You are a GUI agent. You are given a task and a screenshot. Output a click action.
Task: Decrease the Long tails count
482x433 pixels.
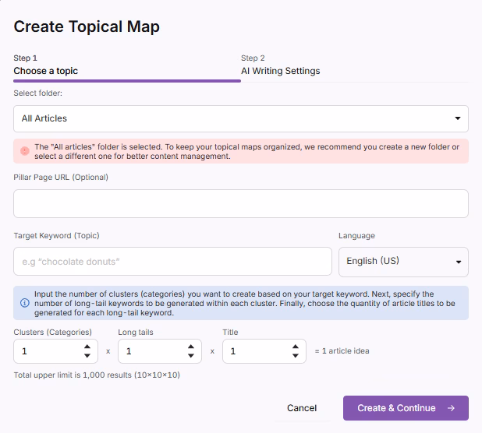[190, 356]
